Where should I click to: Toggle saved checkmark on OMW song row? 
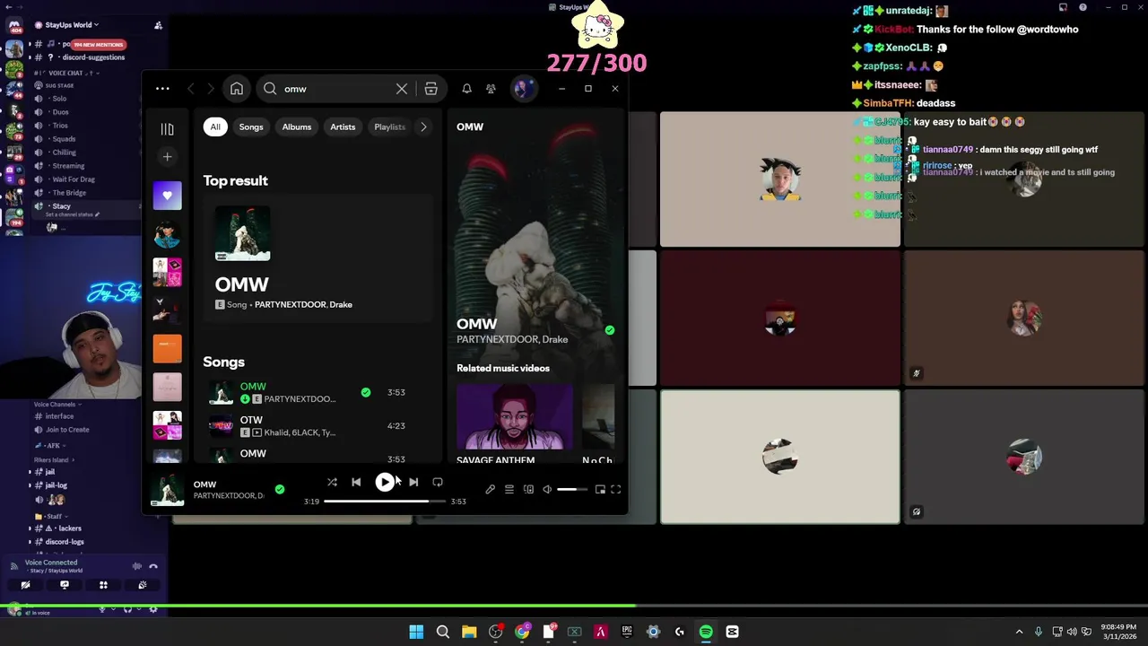pyautogui.click(x=366, y=392)
